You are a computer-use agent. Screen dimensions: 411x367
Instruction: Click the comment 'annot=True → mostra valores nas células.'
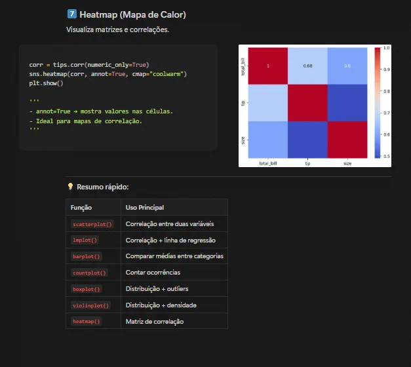tap(104, 111)
